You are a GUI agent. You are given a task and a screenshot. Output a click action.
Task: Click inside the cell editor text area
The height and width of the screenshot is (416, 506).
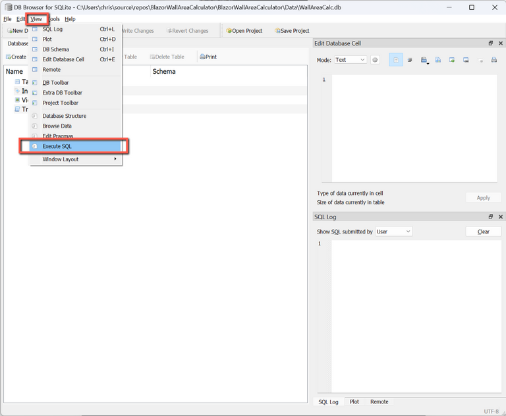click(x=414, y=128)
